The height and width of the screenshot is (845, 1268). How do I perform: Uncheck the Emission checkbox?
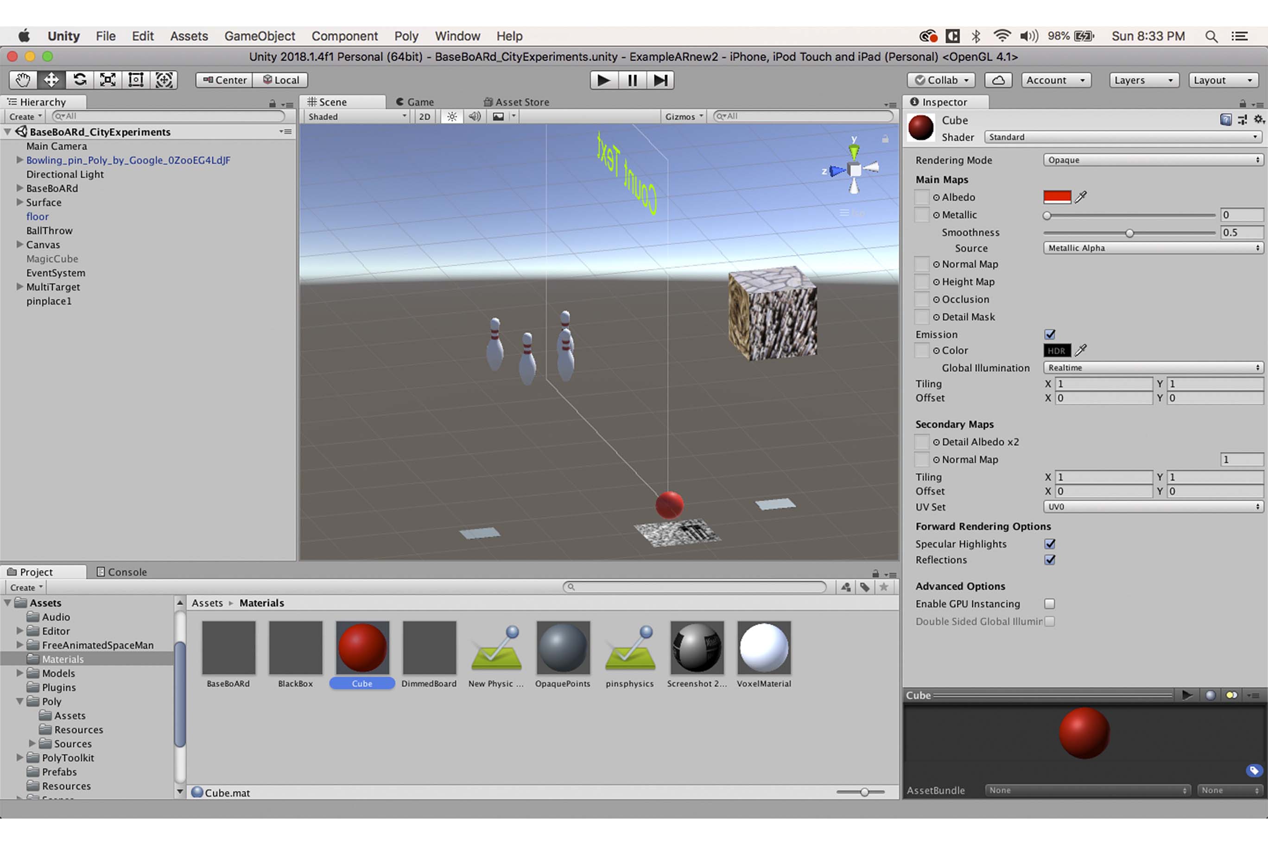(x=1050, y=334)
